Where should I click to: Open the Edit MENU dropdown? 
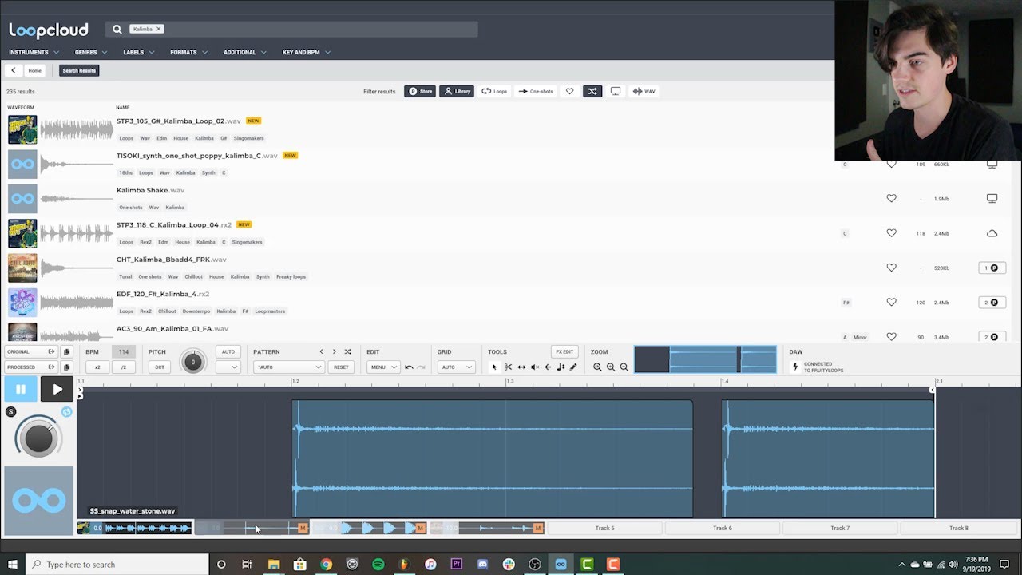tap(383, 367)
